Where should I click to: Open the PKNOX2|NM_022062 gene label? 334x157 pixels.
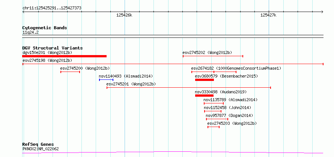(x=41, y=149)
